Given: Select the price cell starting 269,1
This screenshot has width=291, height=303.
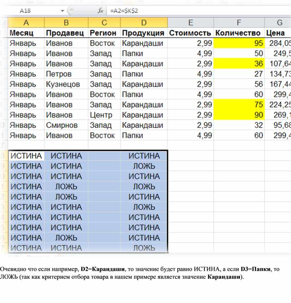Looking at the screenshot, I should [x=278, y=115].
